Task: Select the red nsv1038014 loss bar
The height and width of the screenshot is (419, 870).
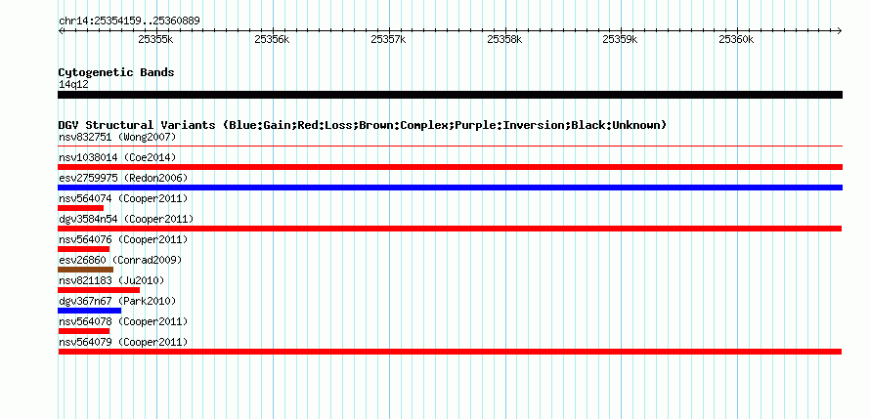Action: [450, 167]
